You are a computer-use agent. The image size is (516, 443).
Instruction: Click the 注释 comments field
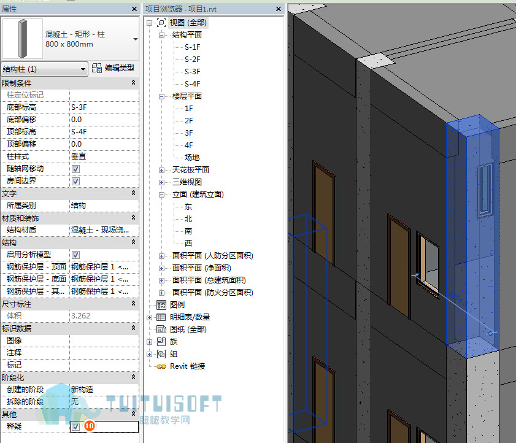104,353
